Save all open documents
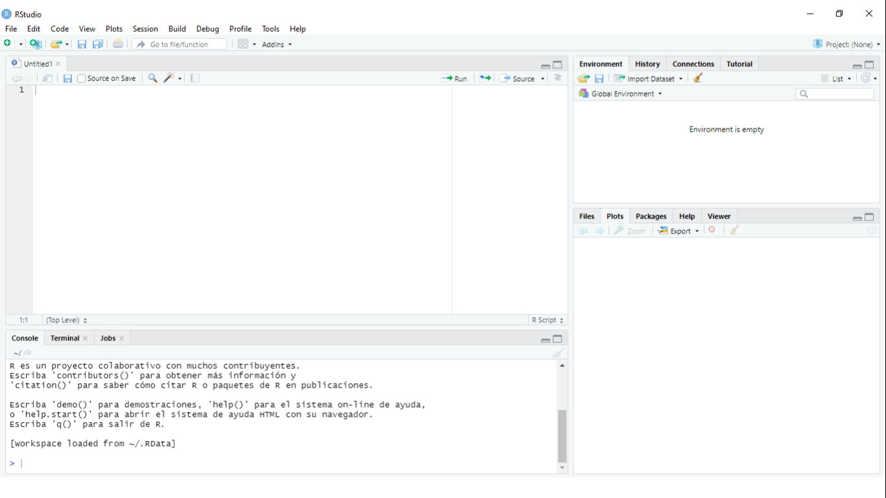Viewport: 886px width, 498px height. 97,44
